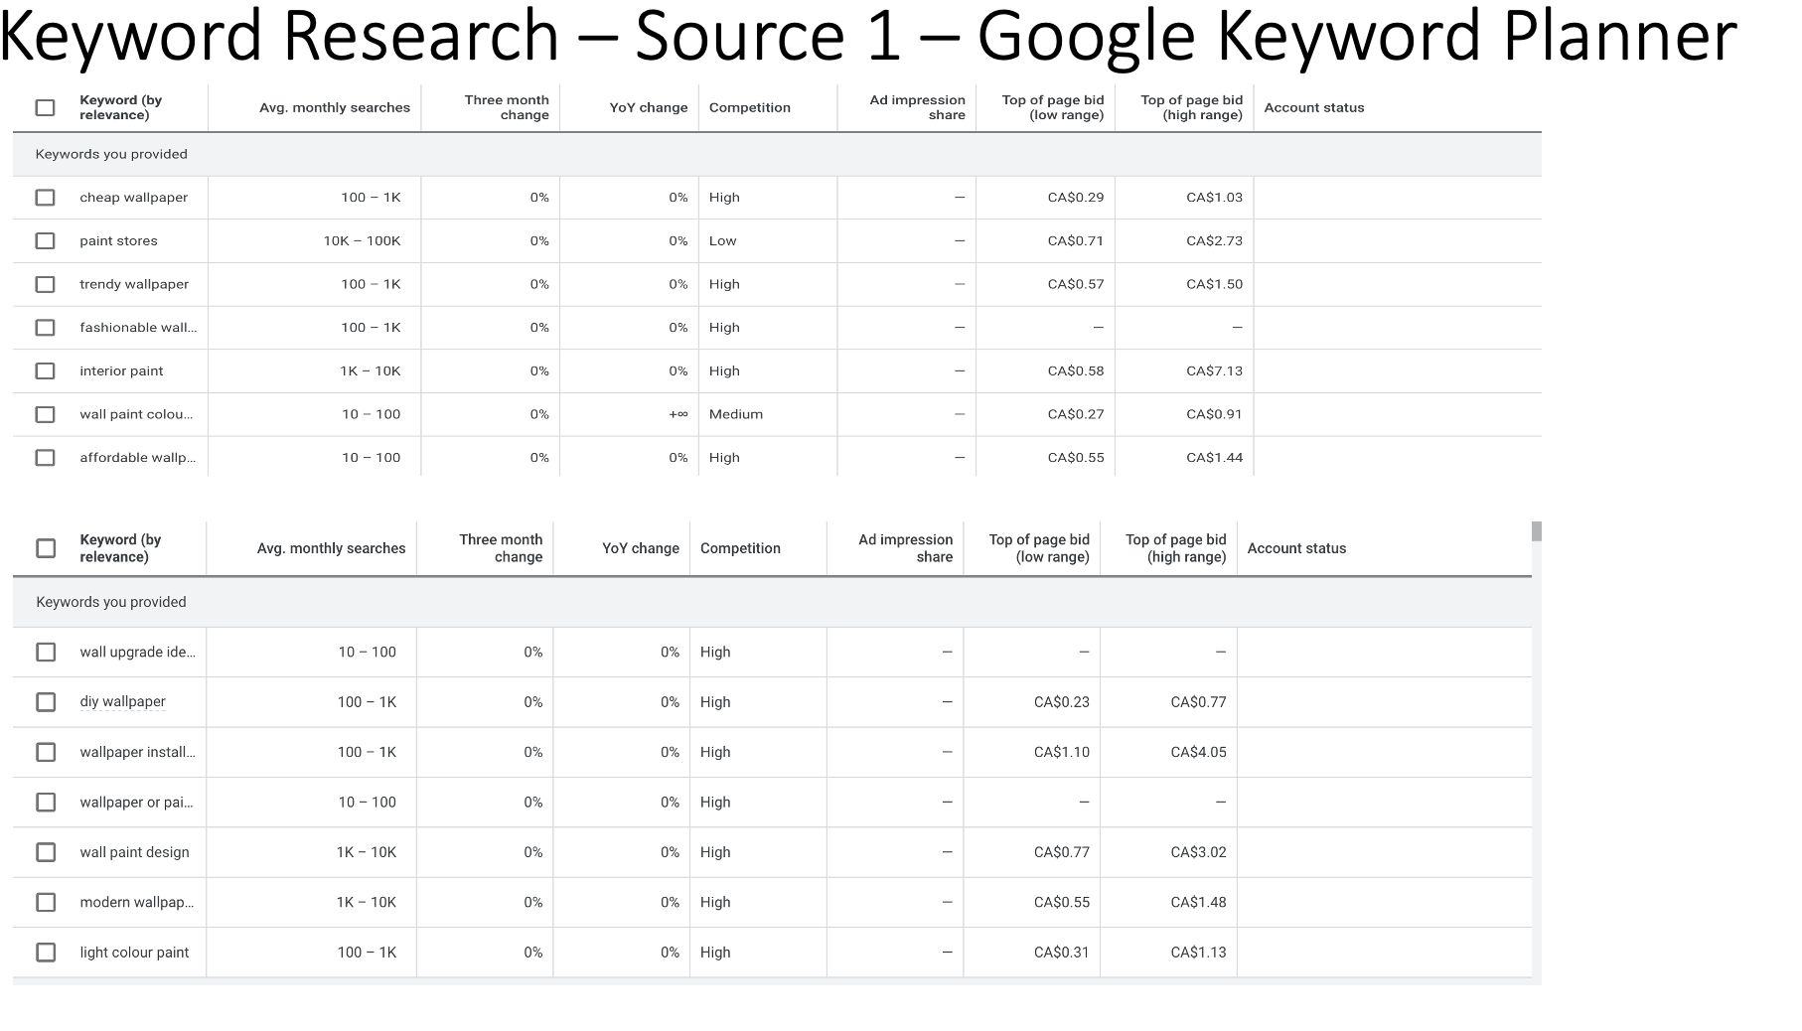The width and height of the screenshot is (1802, 1031).
Task: Sort upper table by low range bid
Action: tap(1053, 107)
